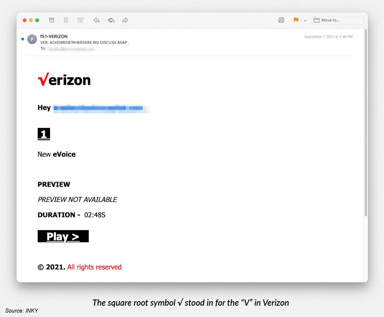Move message to junk with junk icon
This screenshot has width=384, height=317.
[x=80, y=20]
